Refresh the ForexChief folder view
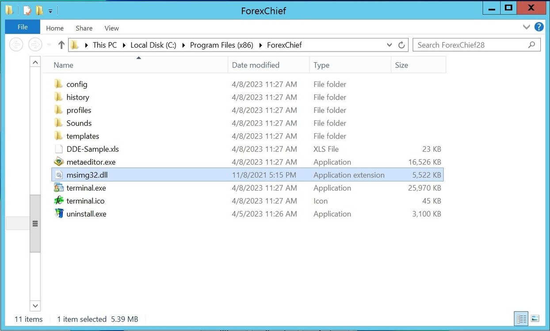The height and width of the screenshot is (331, 550). [401, 45]
